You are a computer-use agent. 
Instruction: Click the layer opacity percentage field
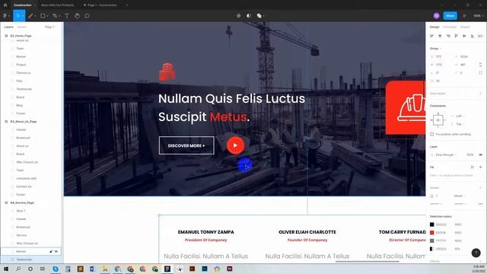coord(470,155)
